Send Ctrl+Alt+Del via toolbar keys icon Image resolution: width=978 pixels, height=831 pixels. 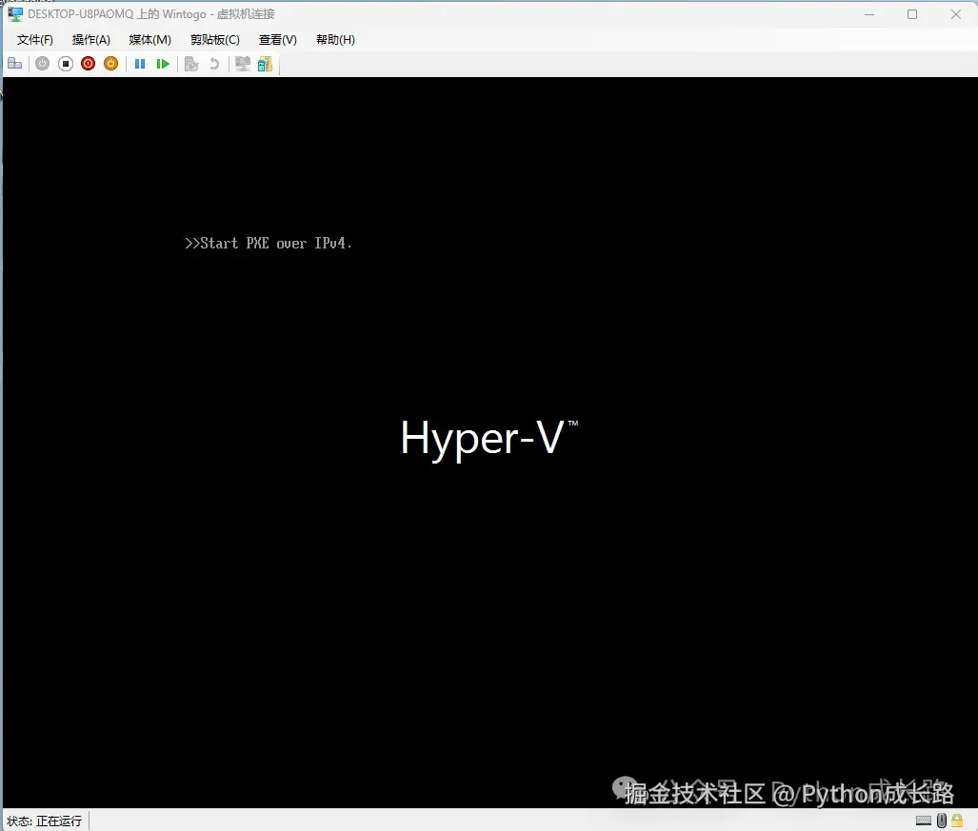(15, 64)
